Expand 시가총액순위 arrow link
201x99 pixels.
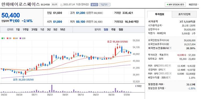[x=163, y=25]
